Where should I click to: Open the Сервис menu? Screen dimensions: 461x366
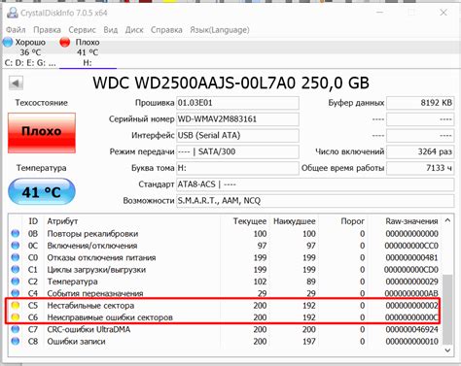[82, 30]
